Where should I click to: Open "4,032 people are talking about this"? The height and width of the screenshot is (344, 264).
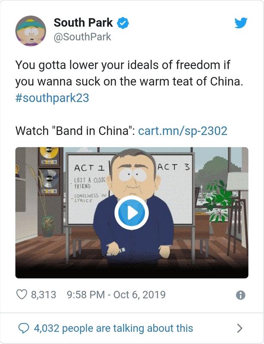point(113,328)
